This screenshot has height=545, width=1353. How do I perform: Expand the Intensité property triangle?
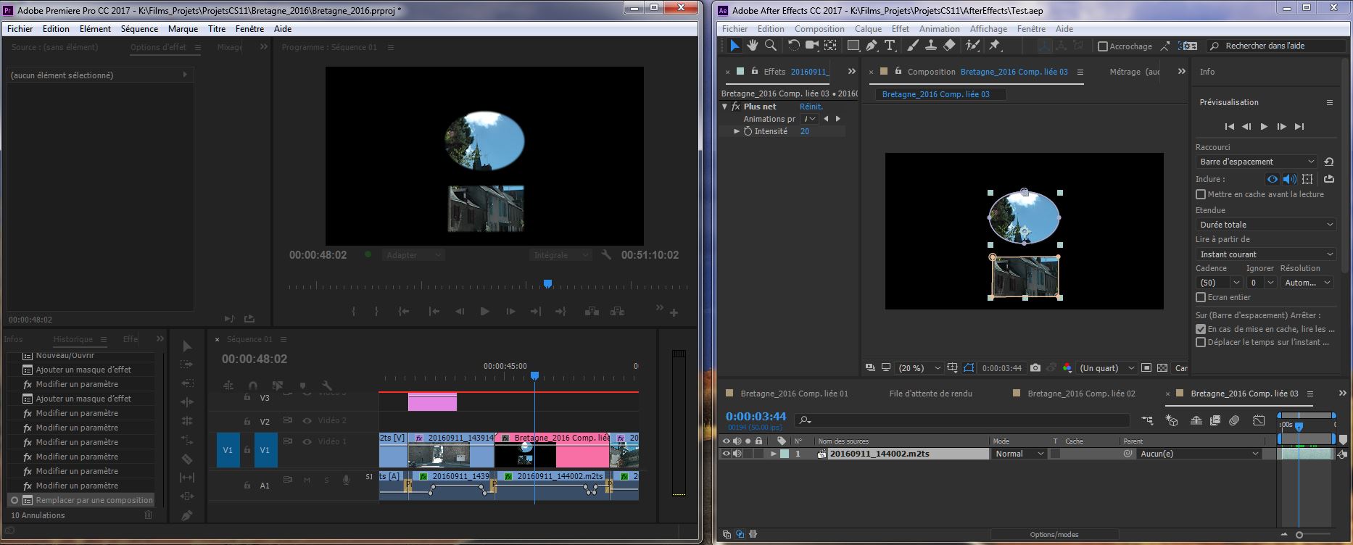[x=737, y=131]
